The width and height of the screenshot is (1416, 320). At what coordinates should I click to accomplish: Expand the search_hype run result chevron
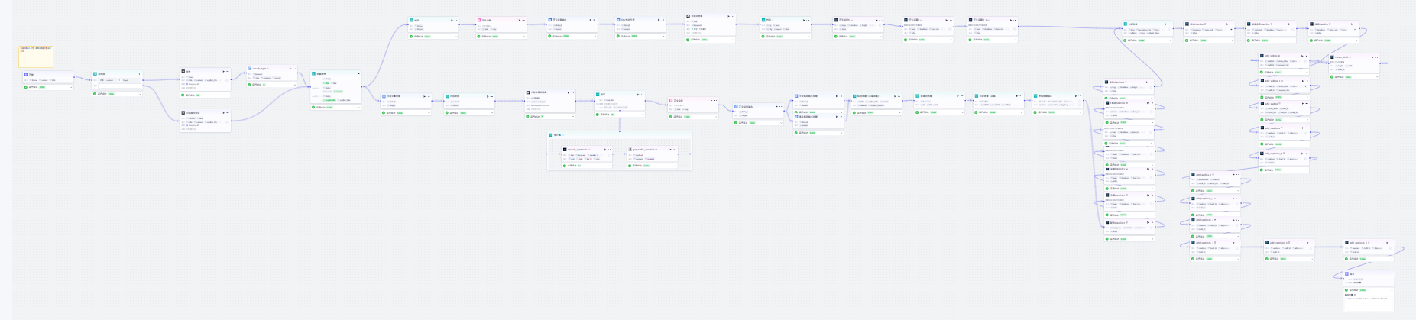tap(294, 85)
